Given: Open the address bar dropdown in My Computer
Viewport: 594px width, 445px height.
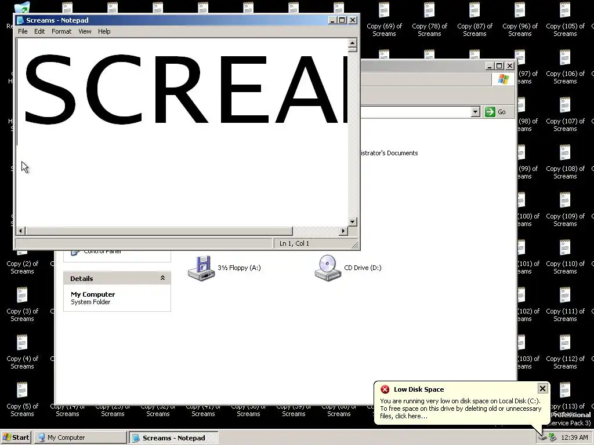Looking at the screenshot, I should point(475,112).
